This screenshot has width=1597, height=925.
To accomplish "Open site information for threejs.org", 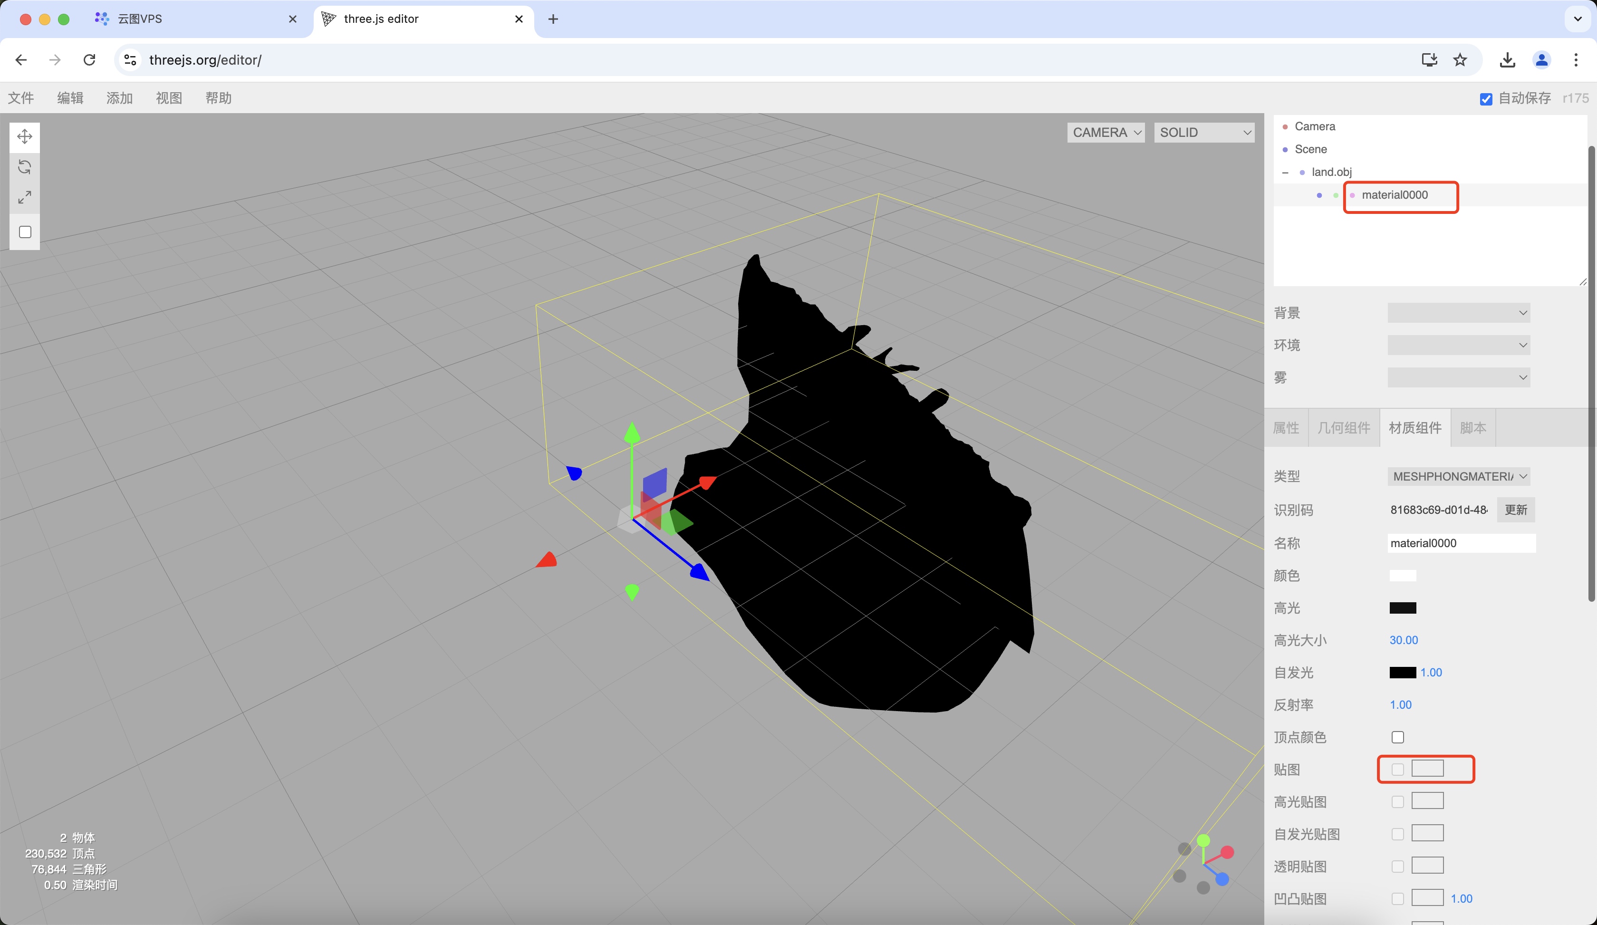I will [x=130, y=59].
